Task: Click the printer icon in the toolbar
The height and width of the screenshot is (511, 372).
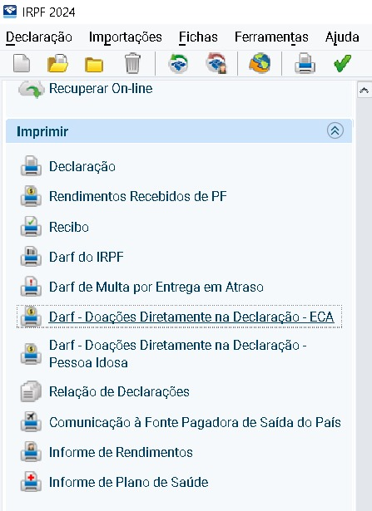Action: click(x=305, y=63)
